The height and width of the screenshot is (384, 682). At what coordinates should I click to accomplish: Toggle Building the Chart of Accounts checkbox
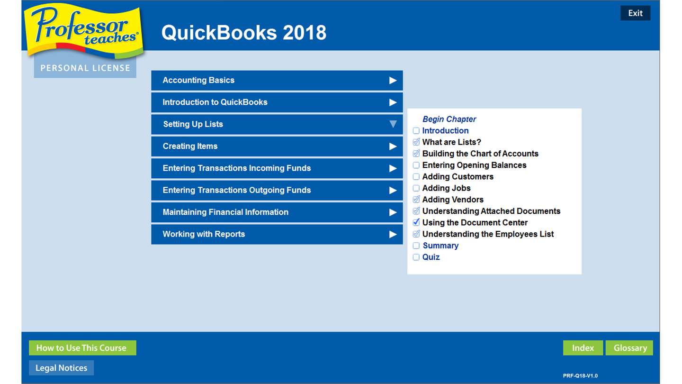click(416, 154)
